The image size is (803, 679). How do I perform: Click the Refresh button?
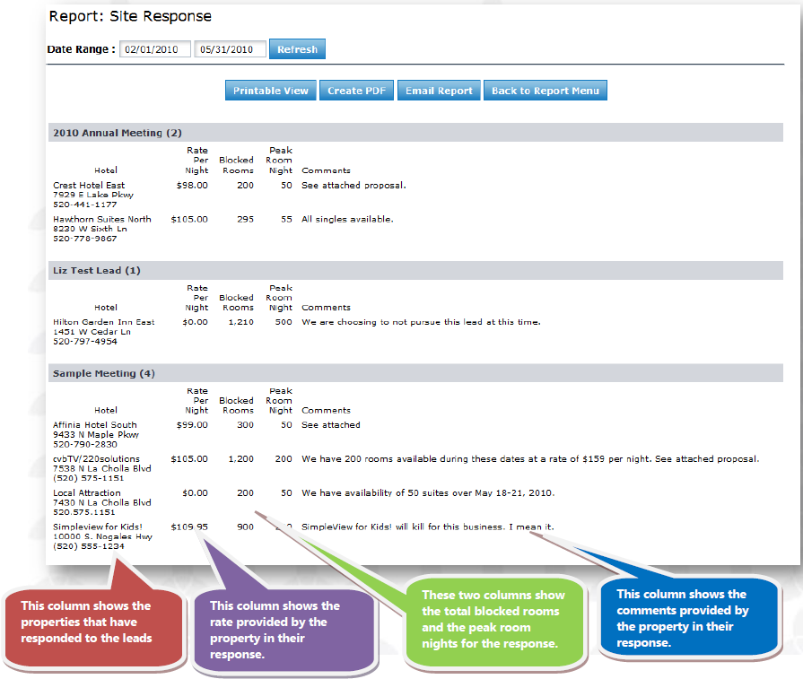coord(297,49)
